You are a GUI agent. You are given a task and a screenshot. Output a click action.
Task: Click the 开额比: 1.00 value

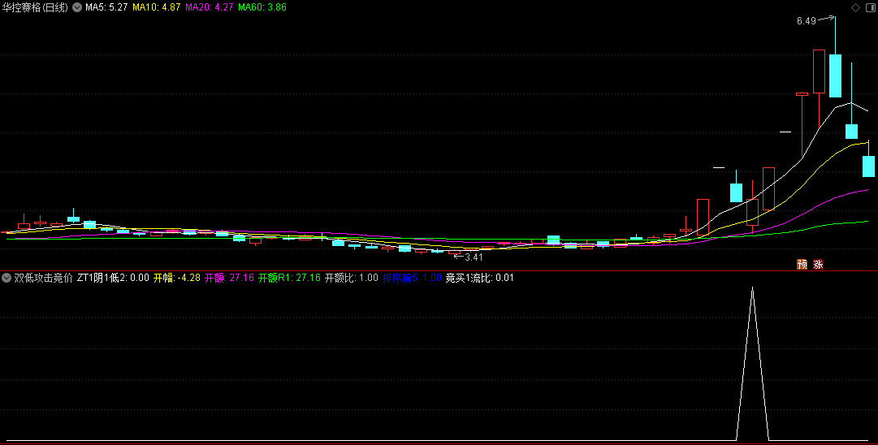pyautogui.click(x=352, y=278)
